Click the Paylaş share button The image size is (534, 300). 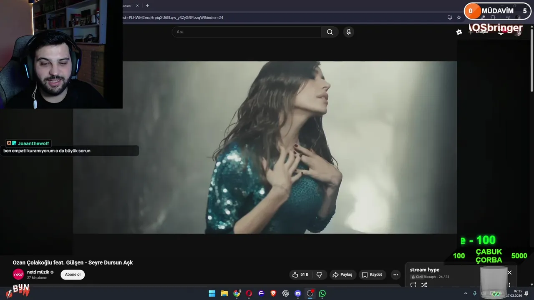[343, 275]
